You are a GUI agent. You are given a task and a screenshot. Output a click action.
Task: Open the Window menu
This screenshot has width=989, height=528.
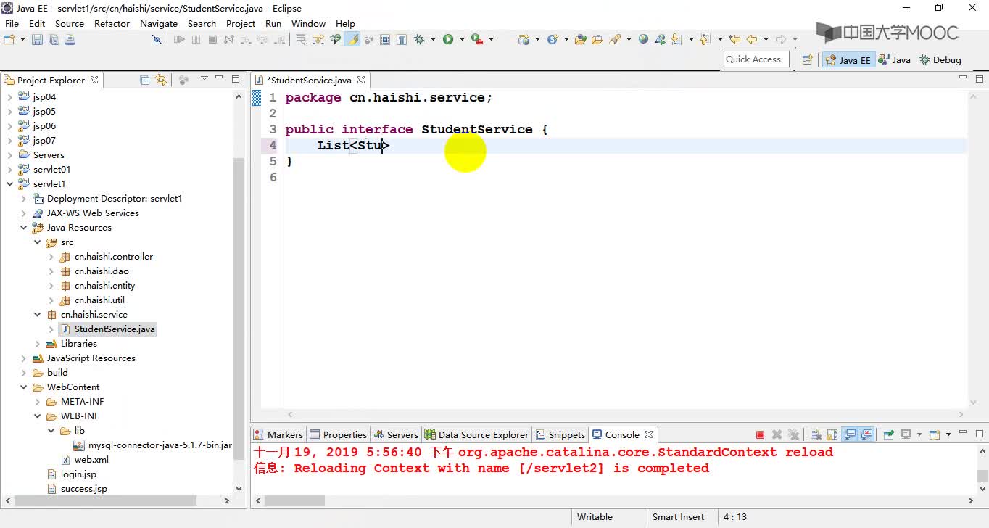308,23
